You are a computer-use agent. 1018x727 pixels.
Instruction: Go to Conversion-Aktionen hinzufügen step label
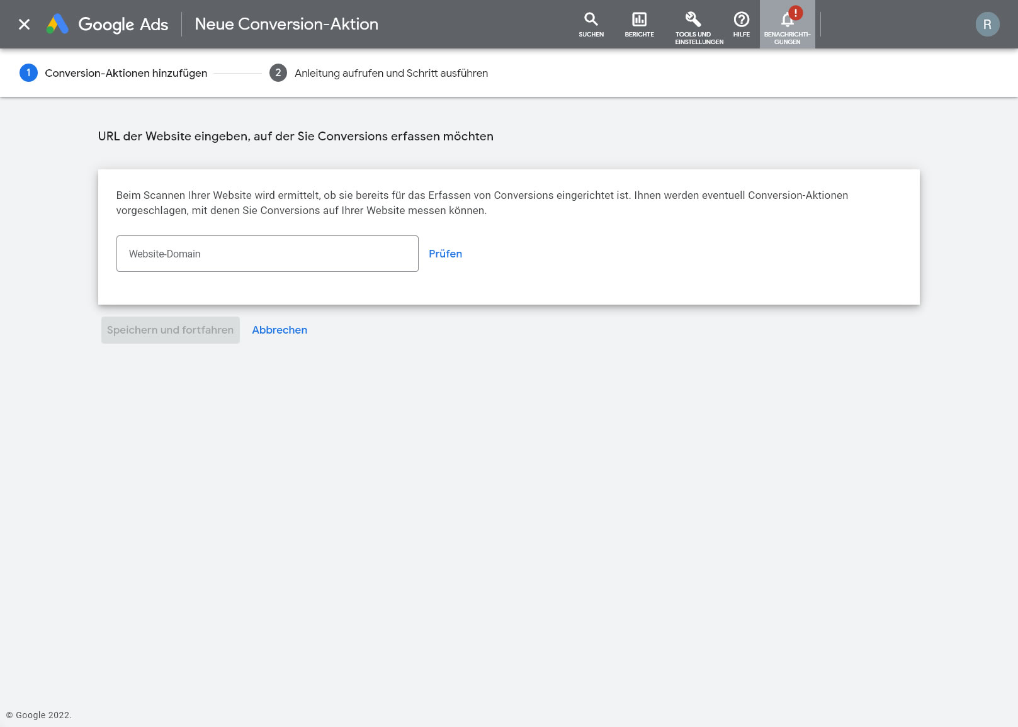[126, 73]
